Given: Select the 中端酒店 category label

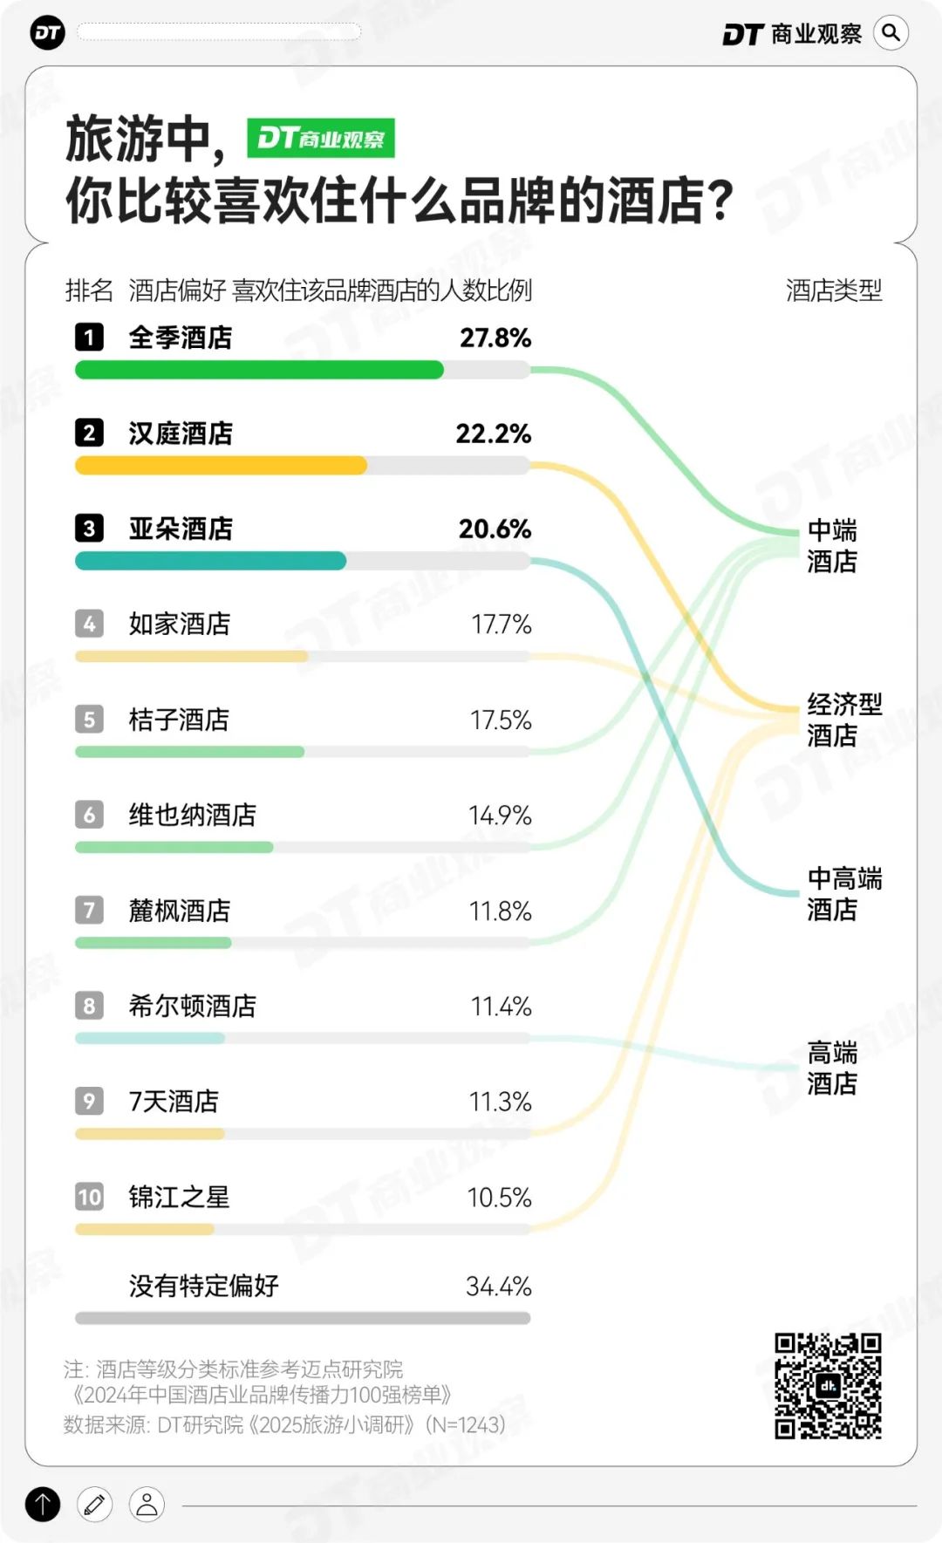Looking at the screenshot, I should tap(832, 545).
